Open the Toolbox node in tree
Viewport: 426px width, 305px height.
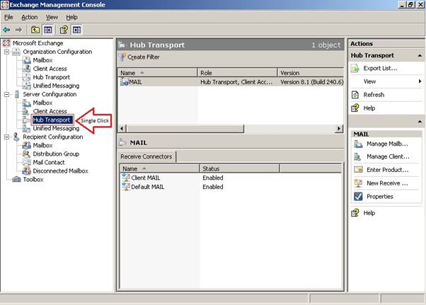tap(33, 180)
